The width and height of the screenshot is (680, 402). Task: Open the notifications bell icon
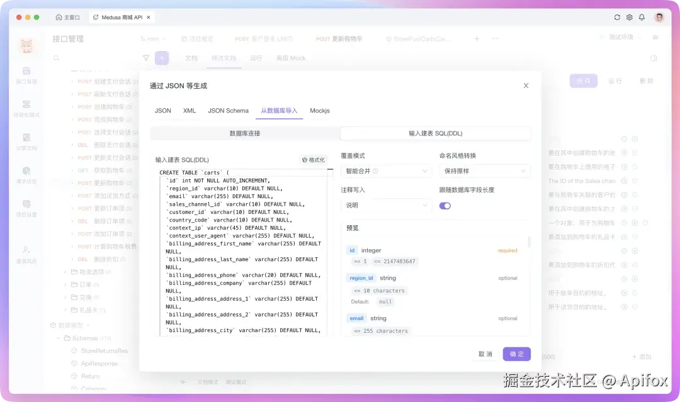coord(642,18)
